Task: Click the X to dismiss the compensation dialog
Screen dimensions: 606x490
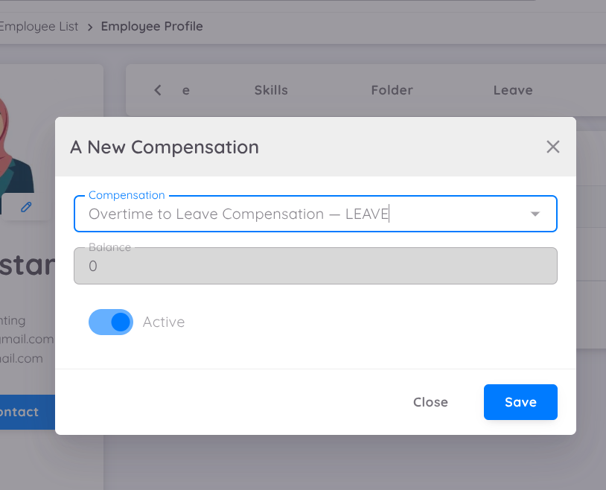Action: [553, 147]
